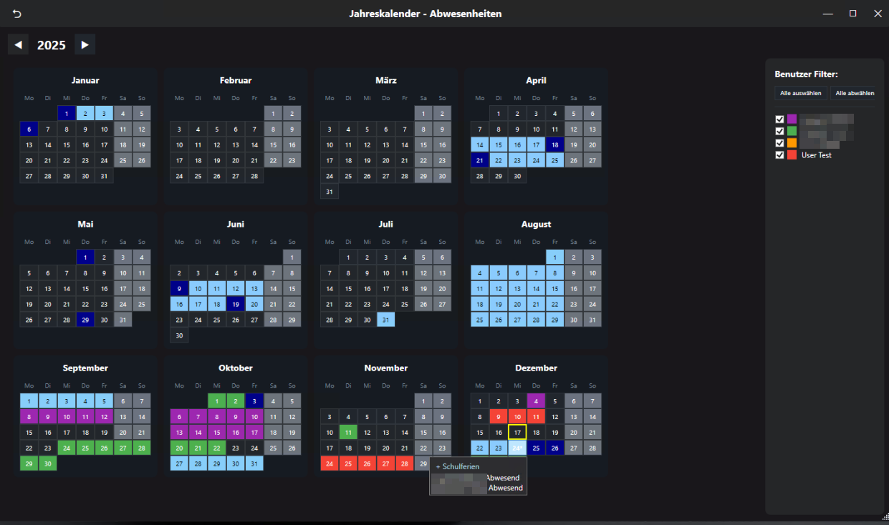
Task: Toggle the checkbox beside the green user
Action: pyautogui.click(x=779, y=131)
